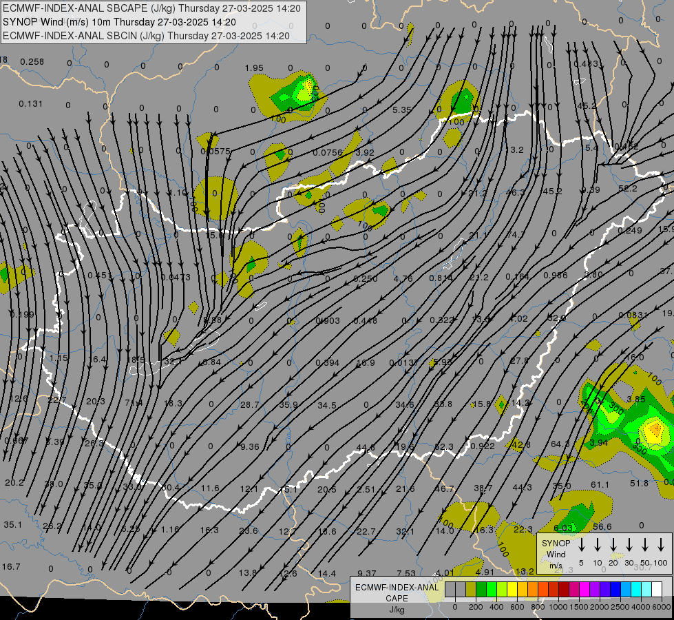The height and width of the screenshot is (620, 674).
Task: Click the map value 6.03
Action: (x=563, y=528)
